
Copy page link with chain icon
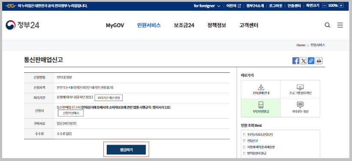click(x=311, y=61)
